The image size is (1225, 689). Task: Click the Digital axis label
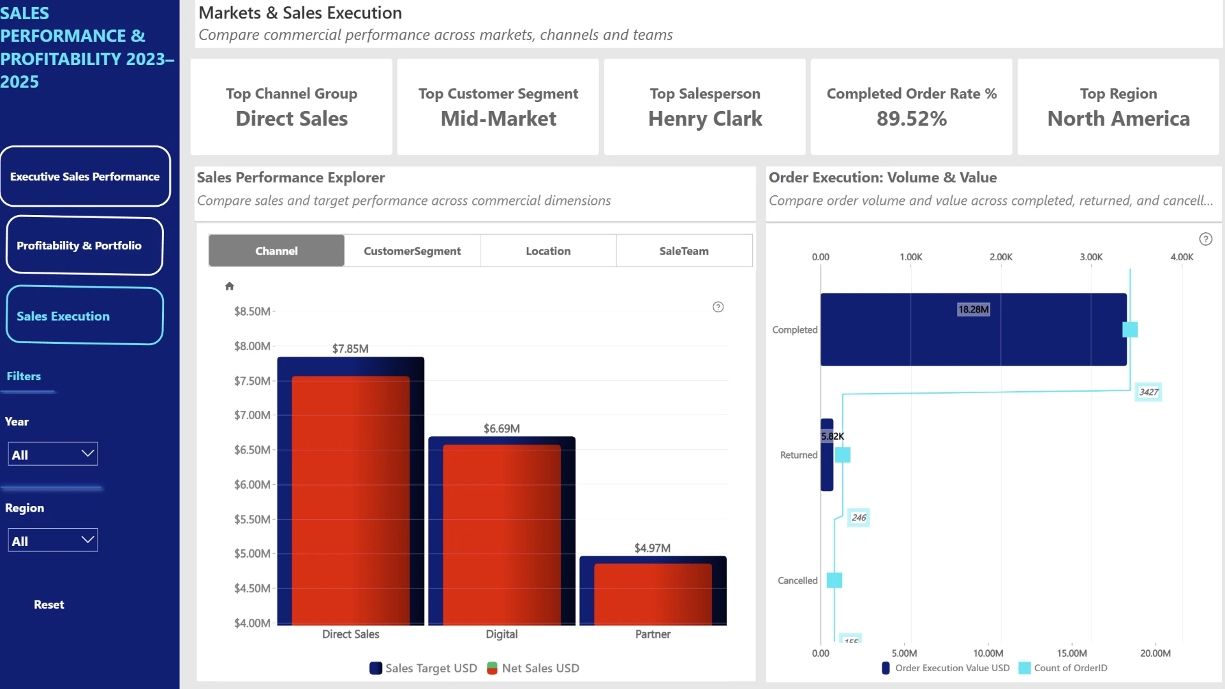[501, 634]
